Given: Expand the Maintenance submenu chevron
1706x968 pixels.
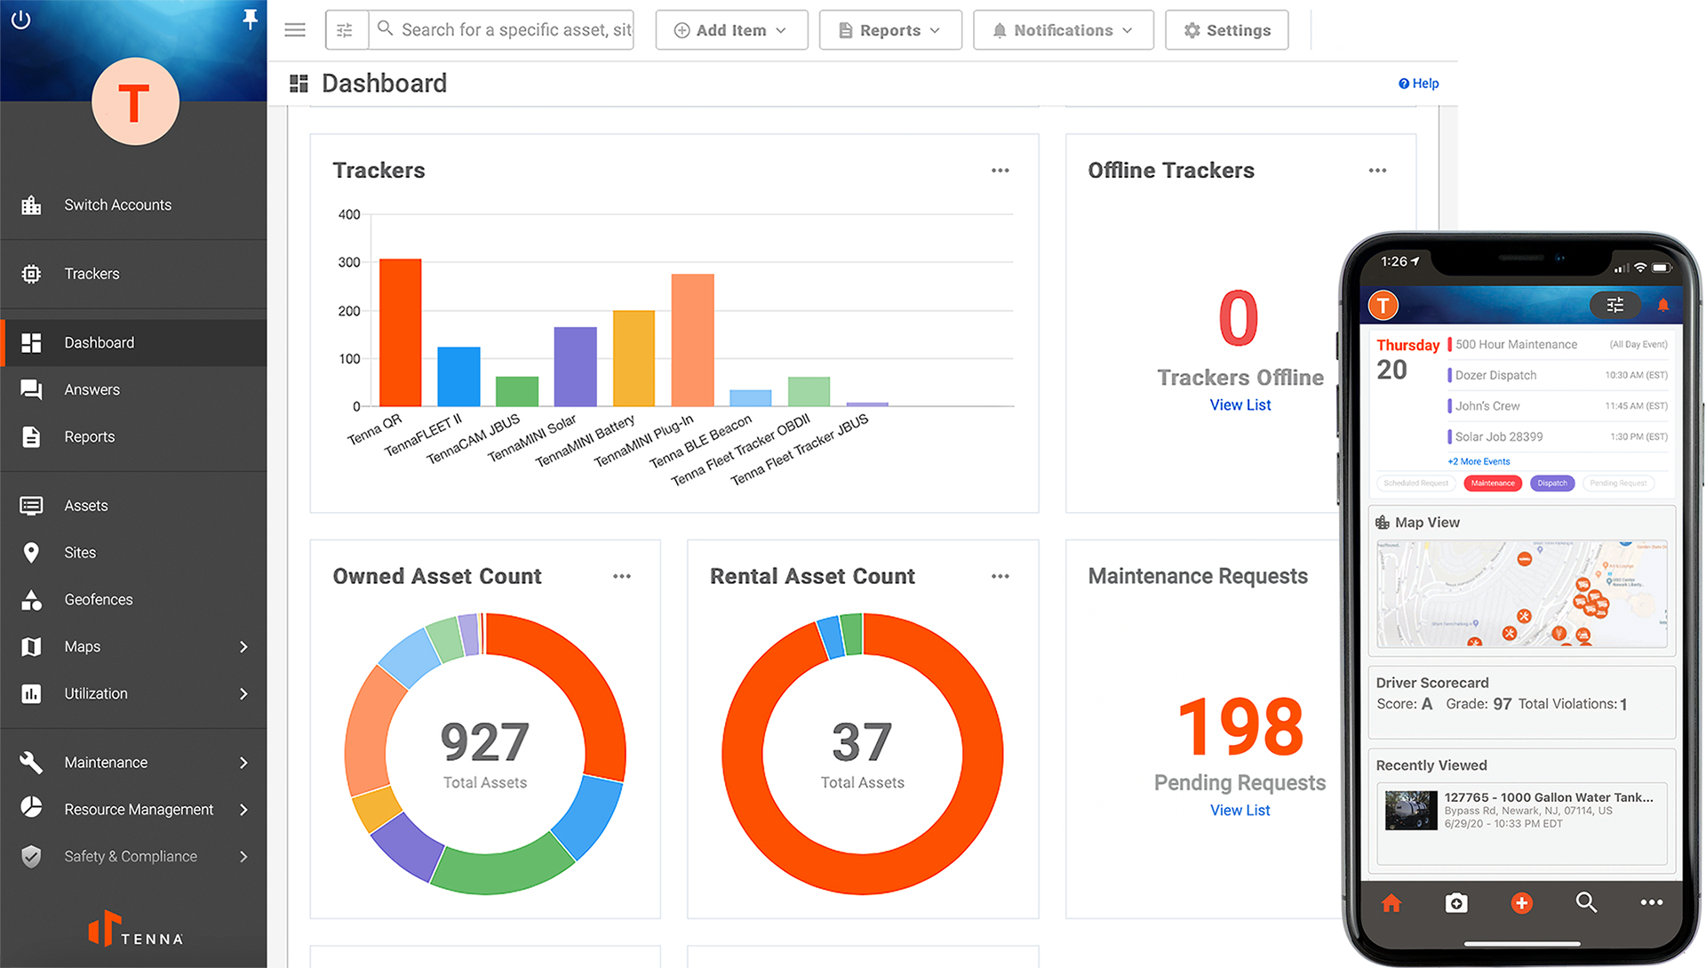Looking at the screenshot, I should point(243,763).
